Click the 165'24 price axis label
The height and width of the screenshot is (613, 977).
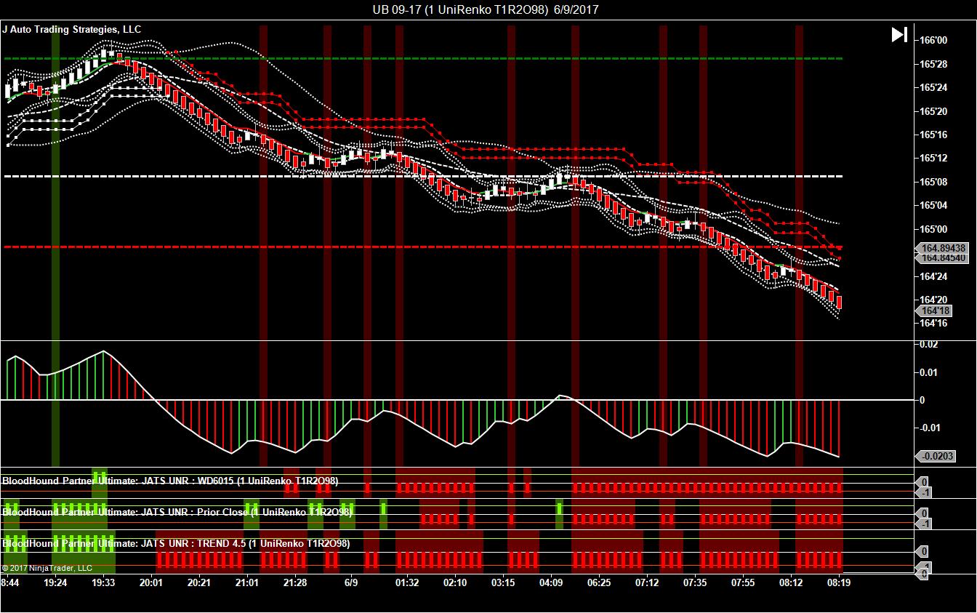click(933, 88)
